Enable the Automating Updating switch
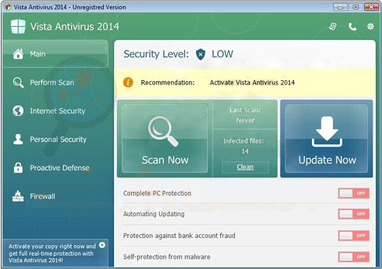This screenshot has height=269, width=382. tap(353, 214)
